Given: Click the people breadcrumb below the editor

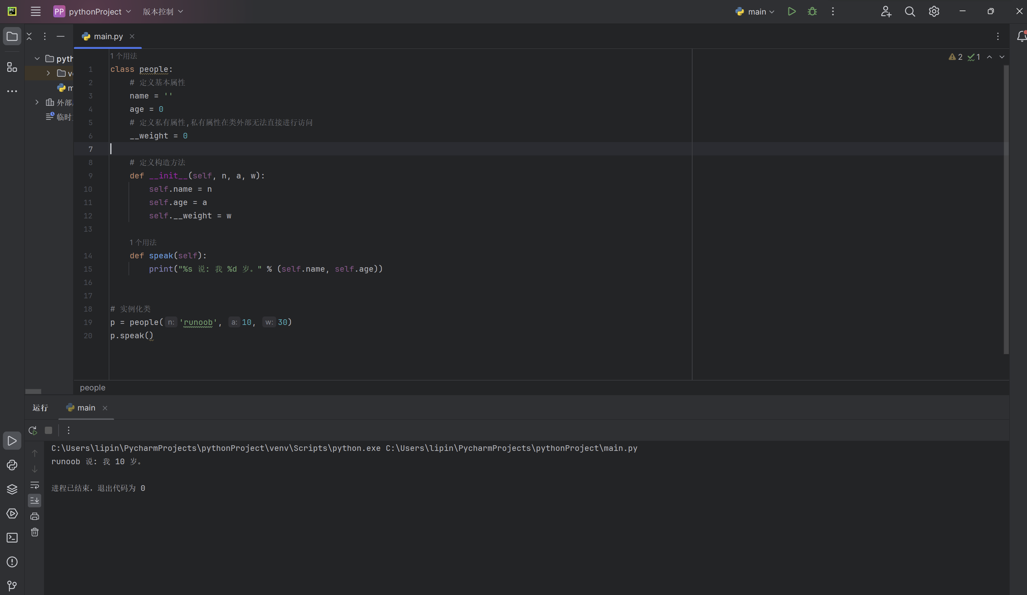Looking at the screenshot, I should point(92,388).
